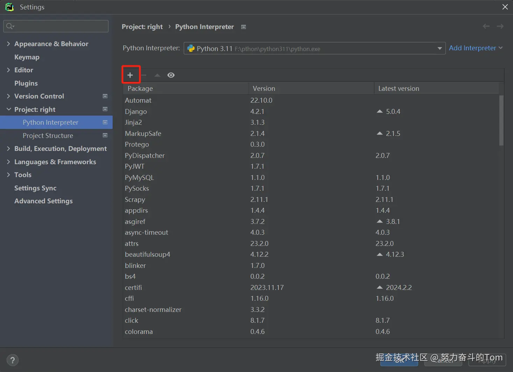Viewport: 513px width, 372px height.
Task: Select the PyDispatcher package row
Action: pyautogui.click(x=311, y=155)
